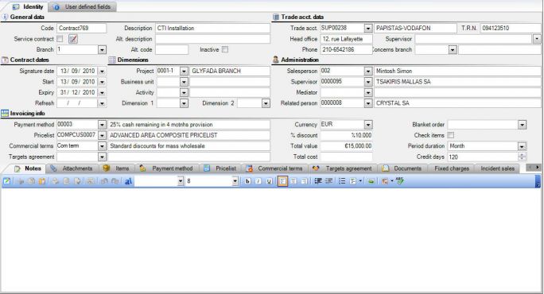
Task: Click the Paste clipboard icon in notes toolbar
Action: coord(42,181)
